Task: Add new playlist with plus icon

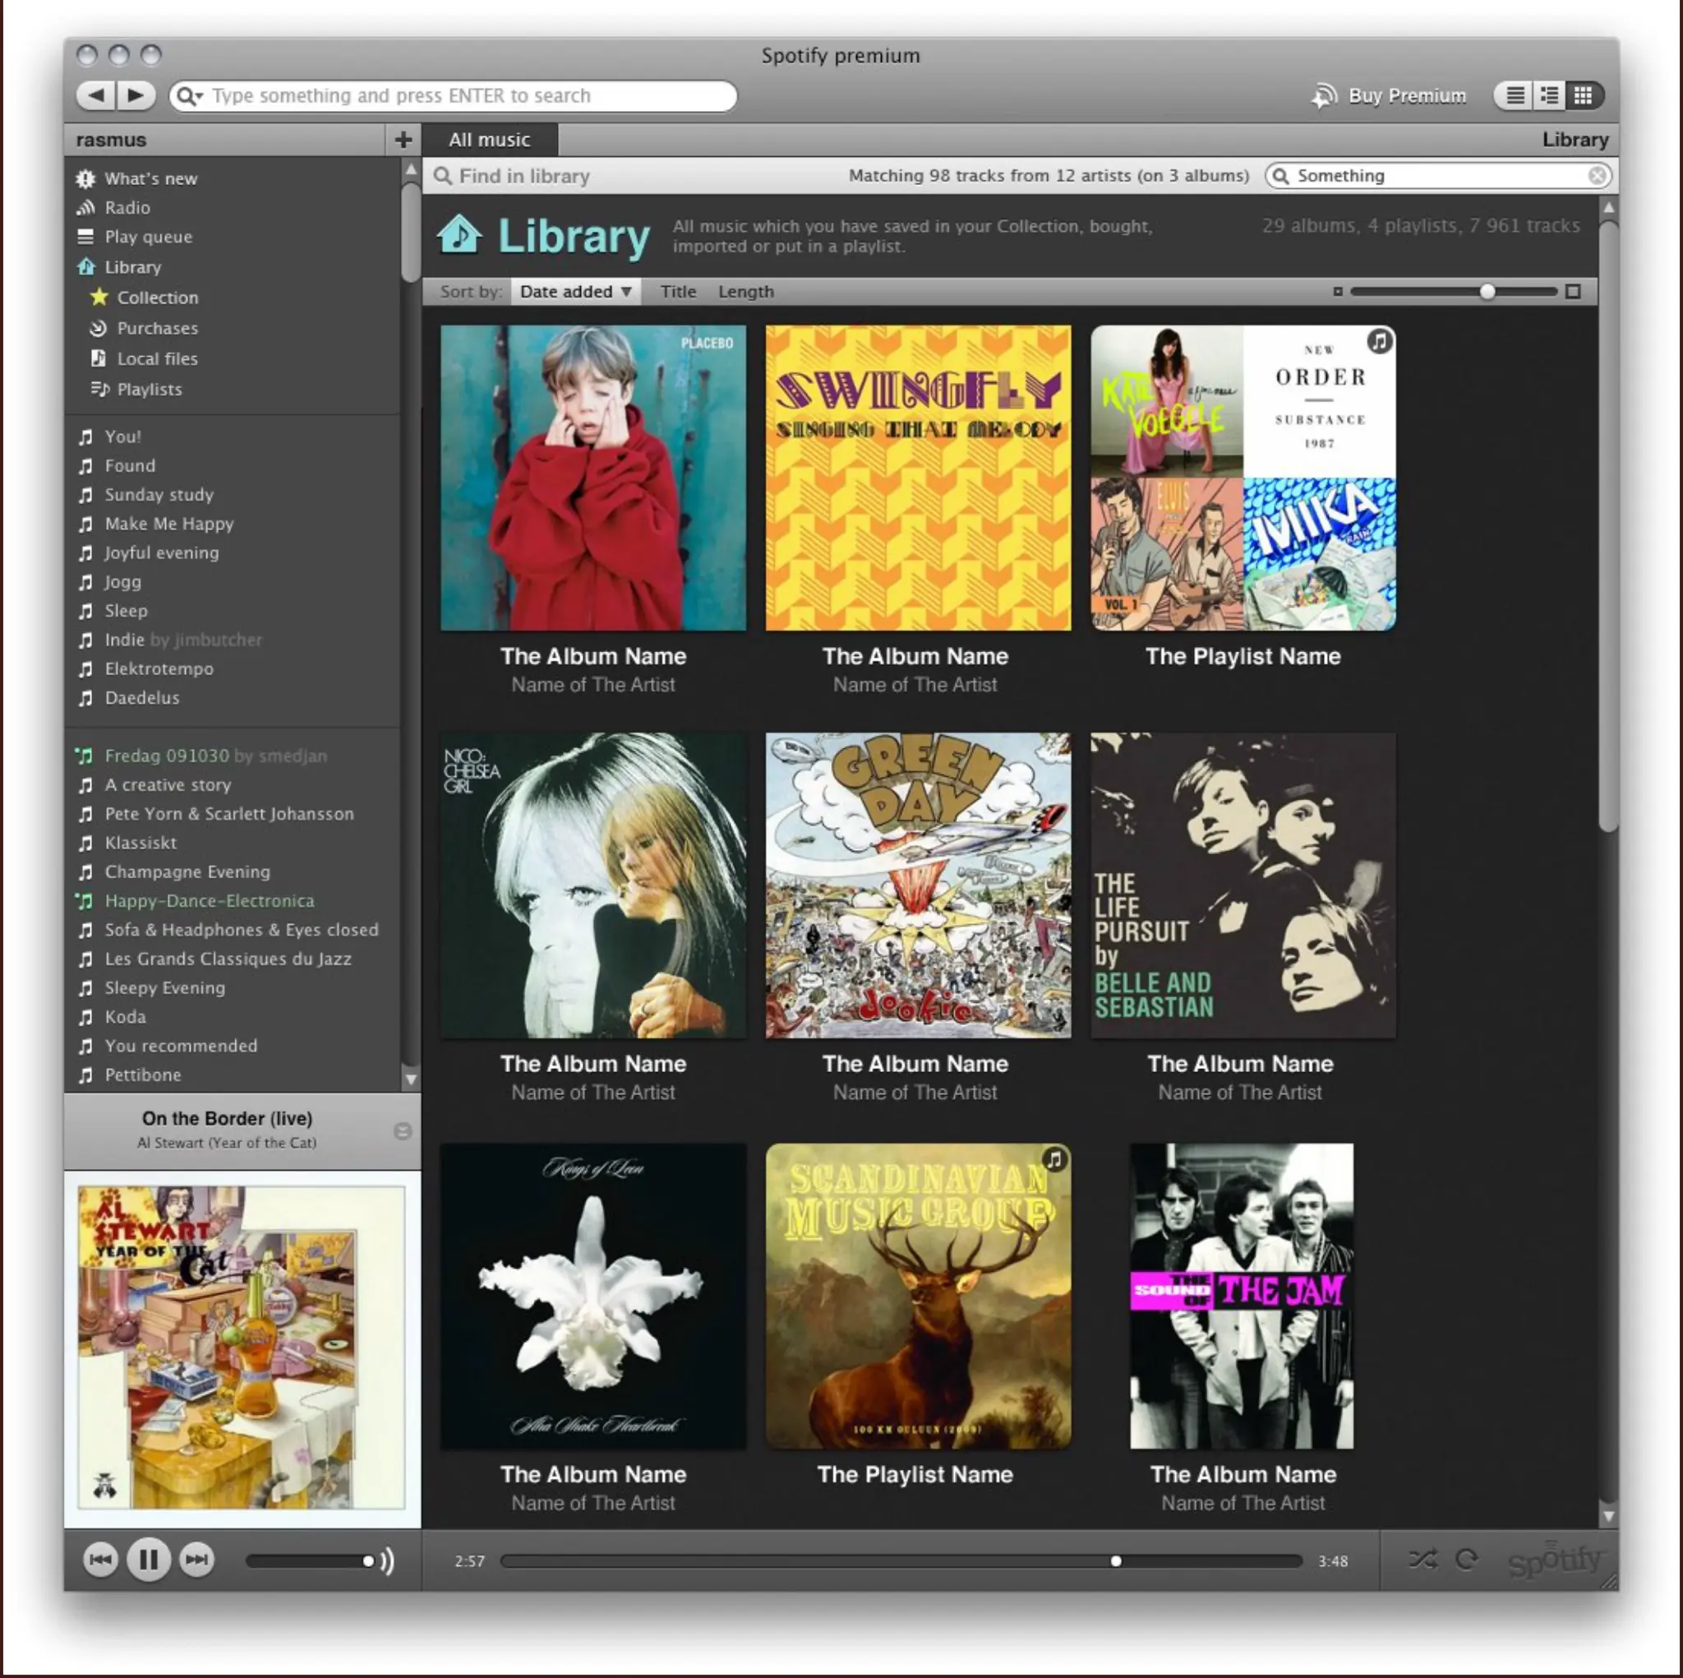Action: coord(403,140)
